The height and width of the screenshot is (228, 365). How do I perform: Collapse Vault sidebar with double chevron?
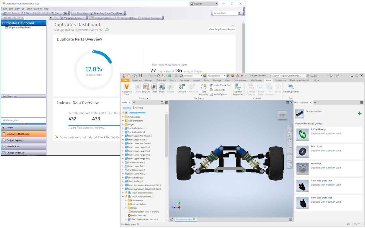click(43, 23)
